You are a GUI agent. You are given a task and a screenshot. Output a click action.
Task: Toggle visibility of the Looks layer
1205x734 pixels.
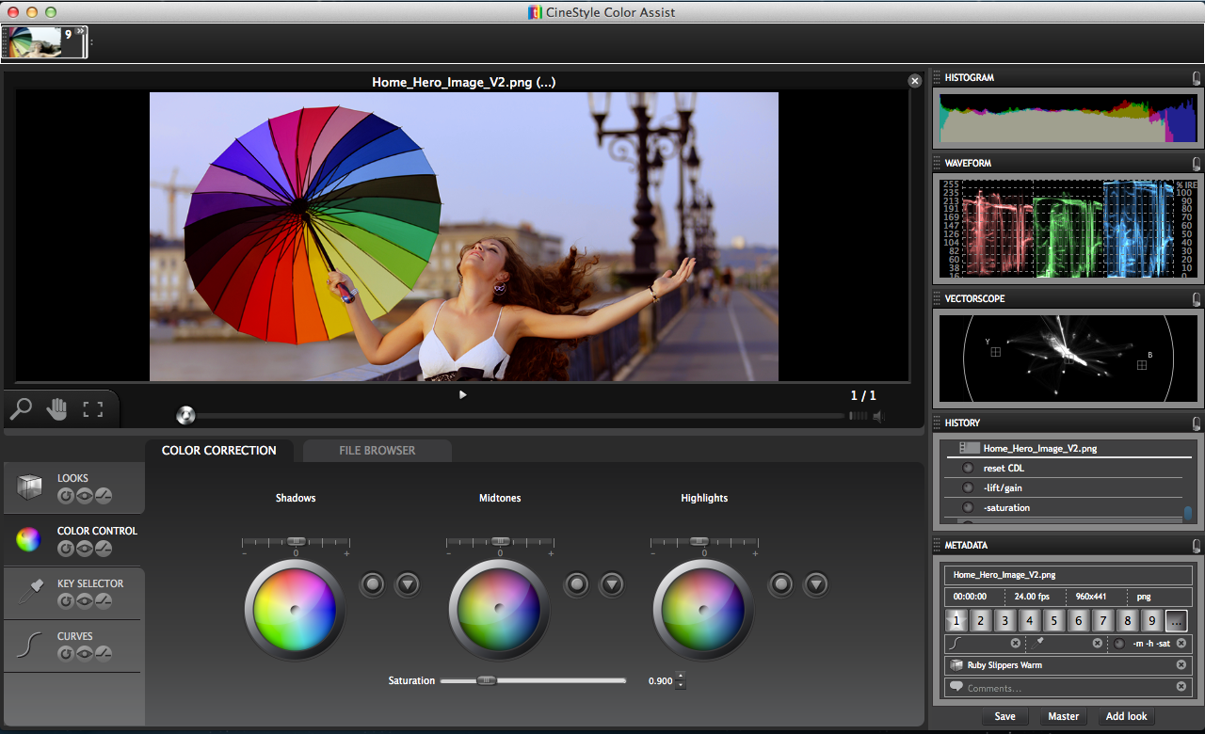click(85, 496)
